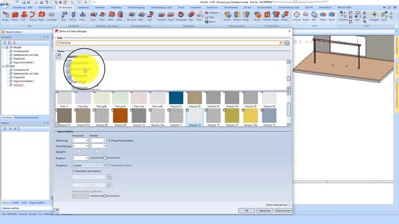This screenshot has height=224, width=399.
Task: Open the vertical Skalierung dropdown
Action: 104,141
